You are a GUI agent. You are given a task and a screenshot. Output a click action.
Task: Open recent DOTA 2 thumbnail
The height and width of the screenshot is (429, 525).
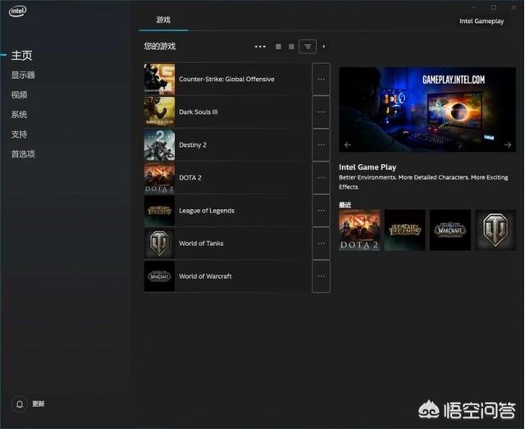coord(359,230)
